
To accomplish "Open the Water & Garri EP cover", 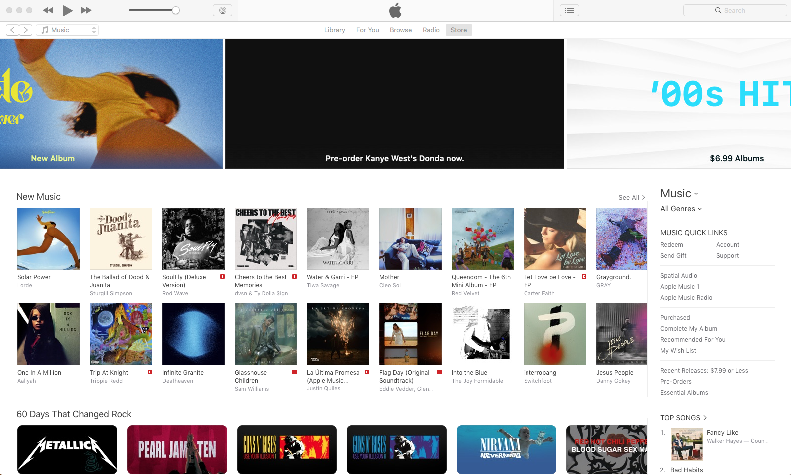I will [338, 238].
